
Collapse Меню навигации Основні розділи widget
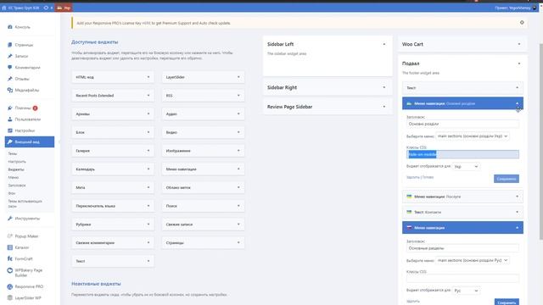(x=517, y=103)
